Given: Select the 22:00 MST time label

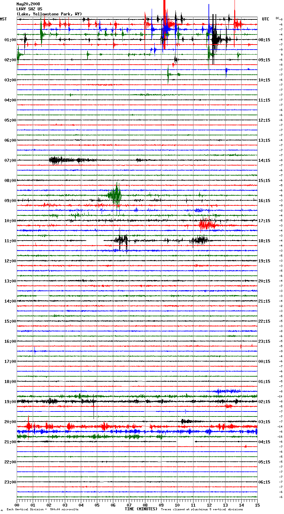Looking at the screenshot, I should point(10,462).
